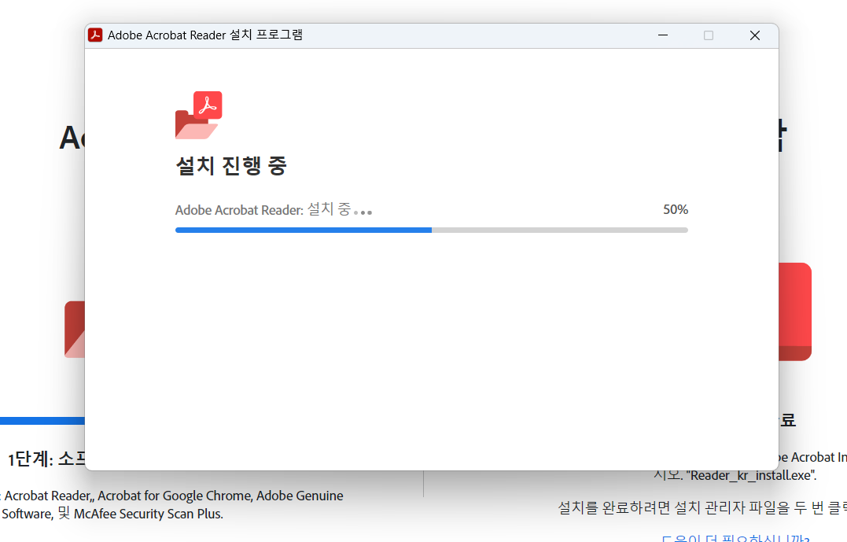Click the red icon at left of webpage
Screen dimensions: 847x542
coord(75,330)
